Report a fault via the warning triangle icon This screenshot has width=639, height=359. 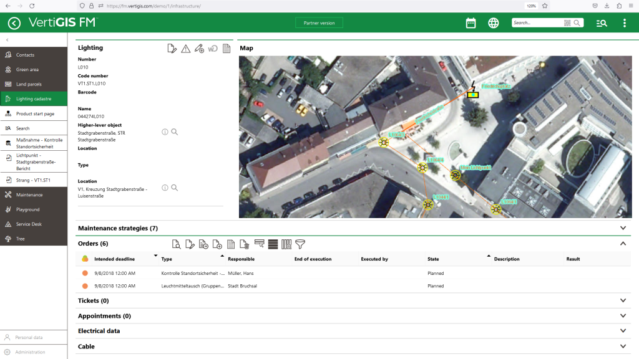pos(185,48)
